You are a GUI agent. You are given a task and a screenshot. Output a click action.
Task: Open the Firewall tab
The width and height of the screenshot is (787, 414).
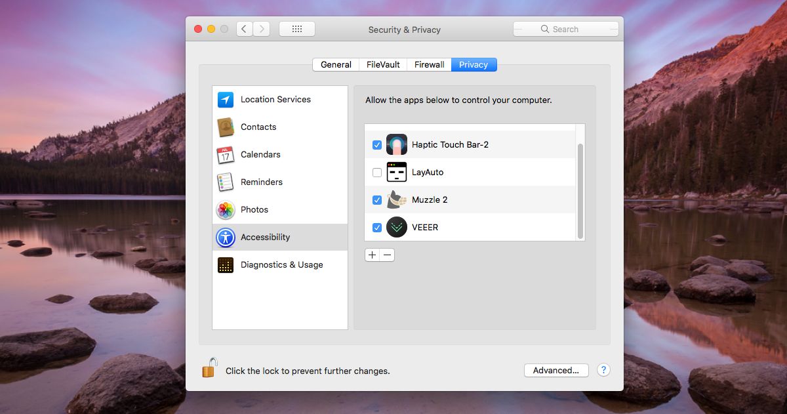(429, 64)
